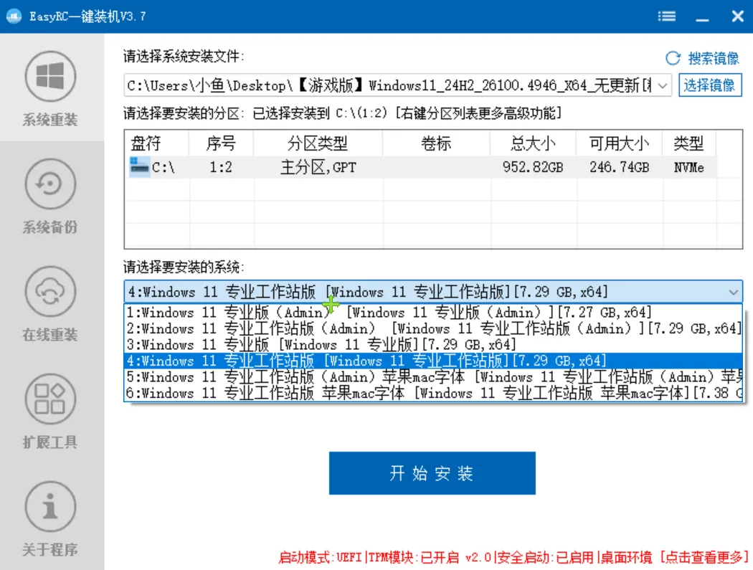This screenshot has width=753, height=570.
Task: Click the 安全启动:已启用 status text
Action: click(x=546, y=557)
